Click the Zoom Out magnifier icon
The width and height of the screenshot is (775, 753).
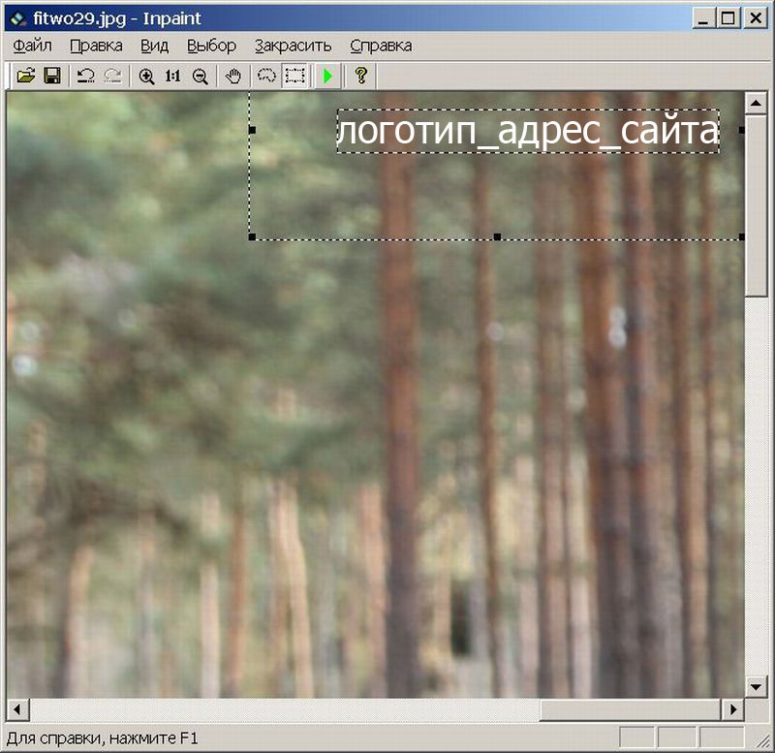point(200,76)
